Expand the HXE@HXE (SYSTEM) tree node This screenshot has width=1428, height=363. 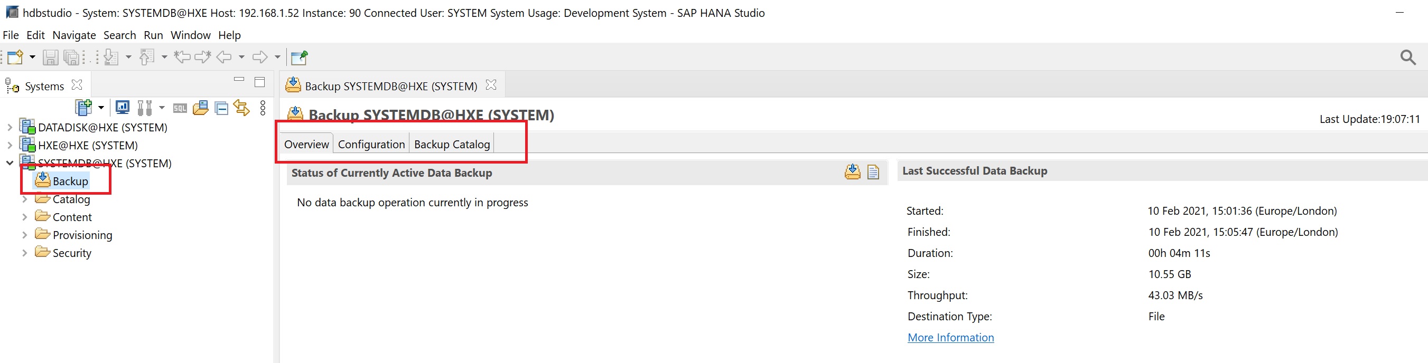[10, 146]
